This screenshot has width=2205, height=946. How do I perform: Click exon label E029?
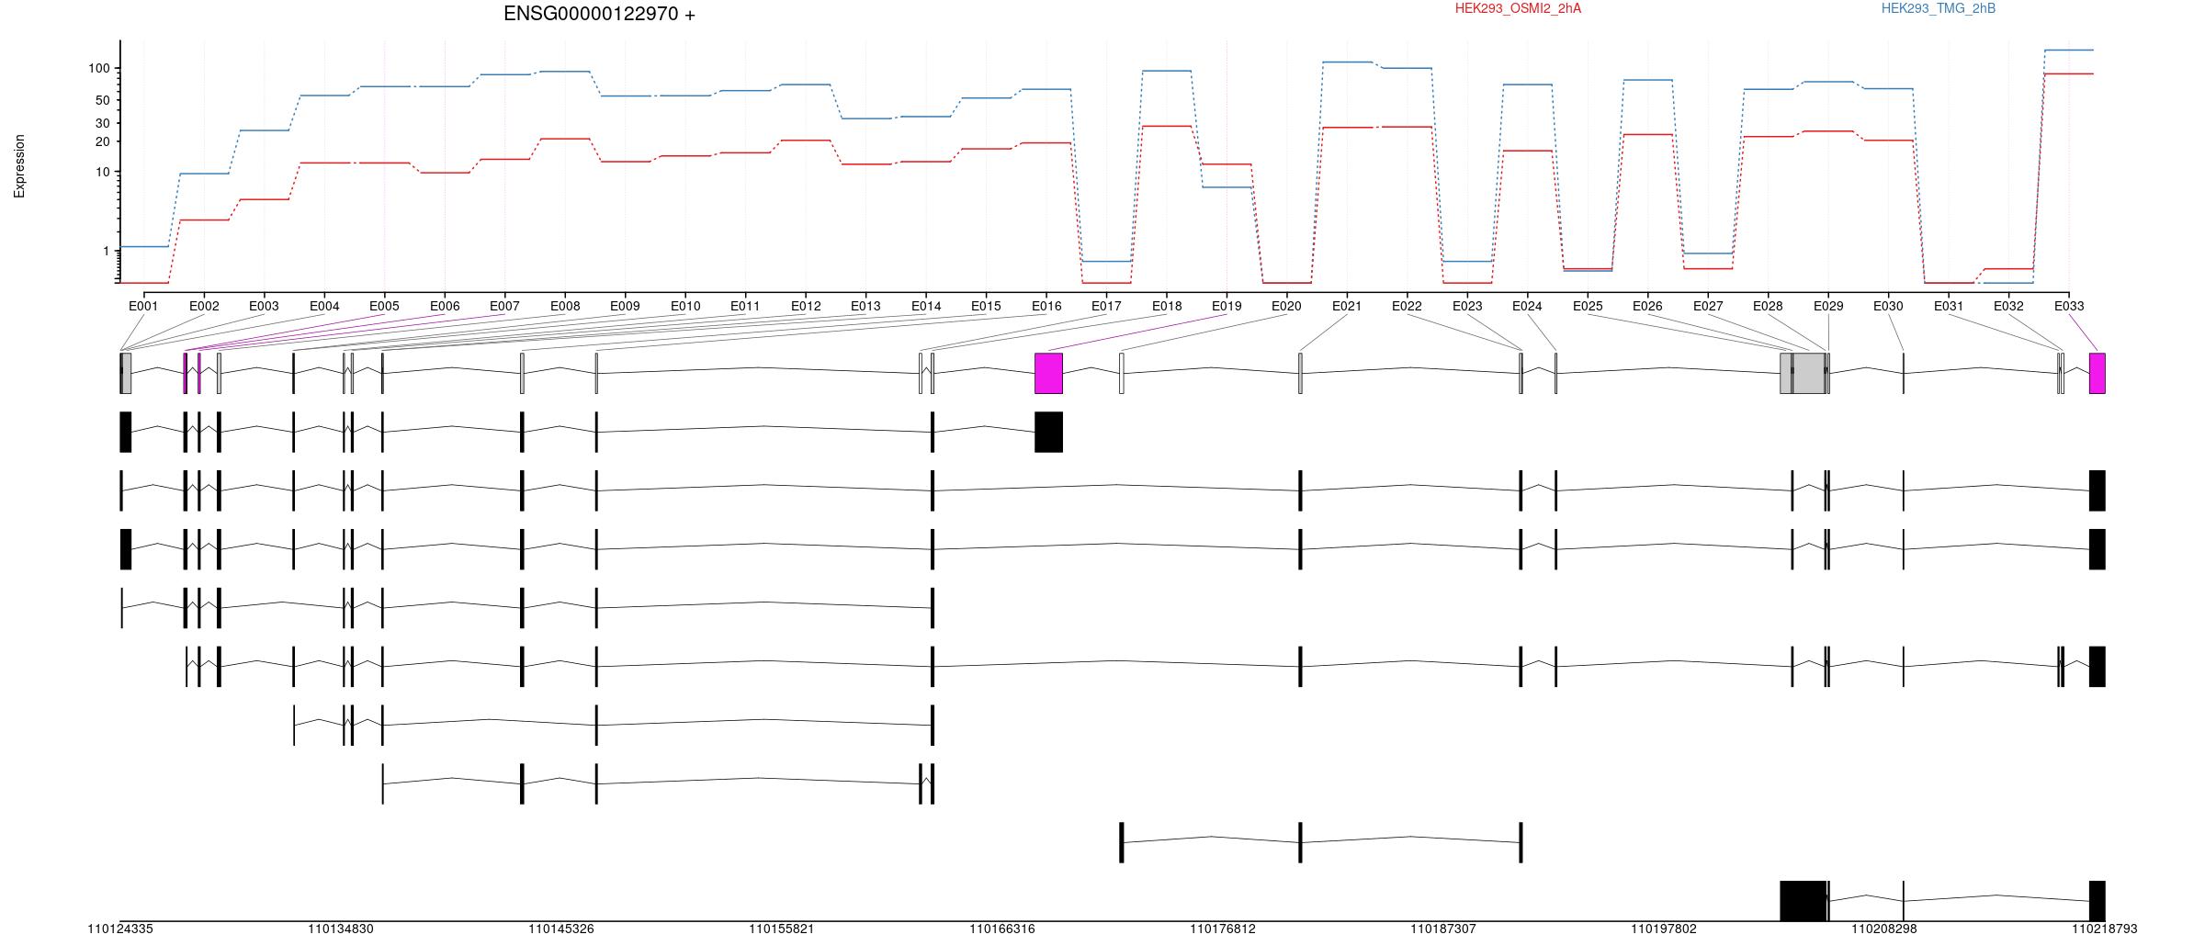(1828, 307)
